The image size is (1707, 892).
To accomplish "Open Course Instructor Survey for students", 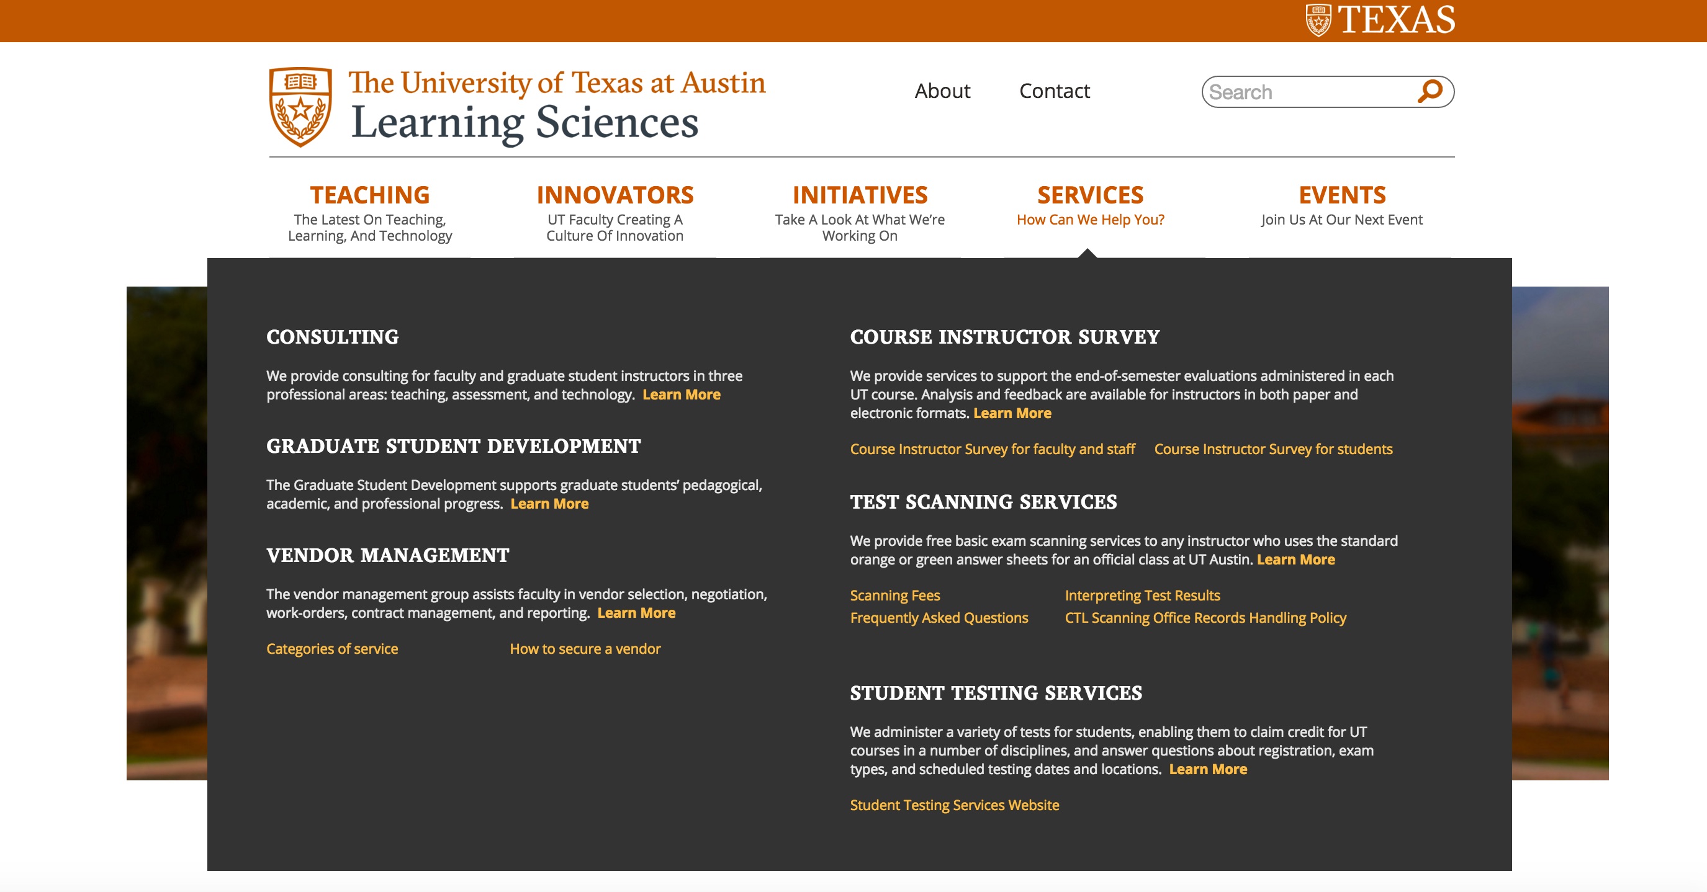I will (x=1273, y=449).
